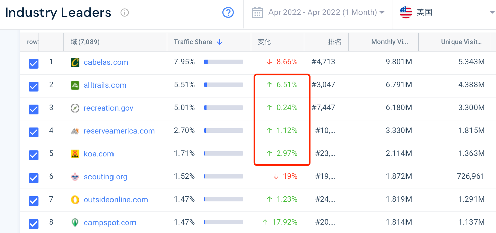Click the Traffic Share sort arrow

pos(220,42)
